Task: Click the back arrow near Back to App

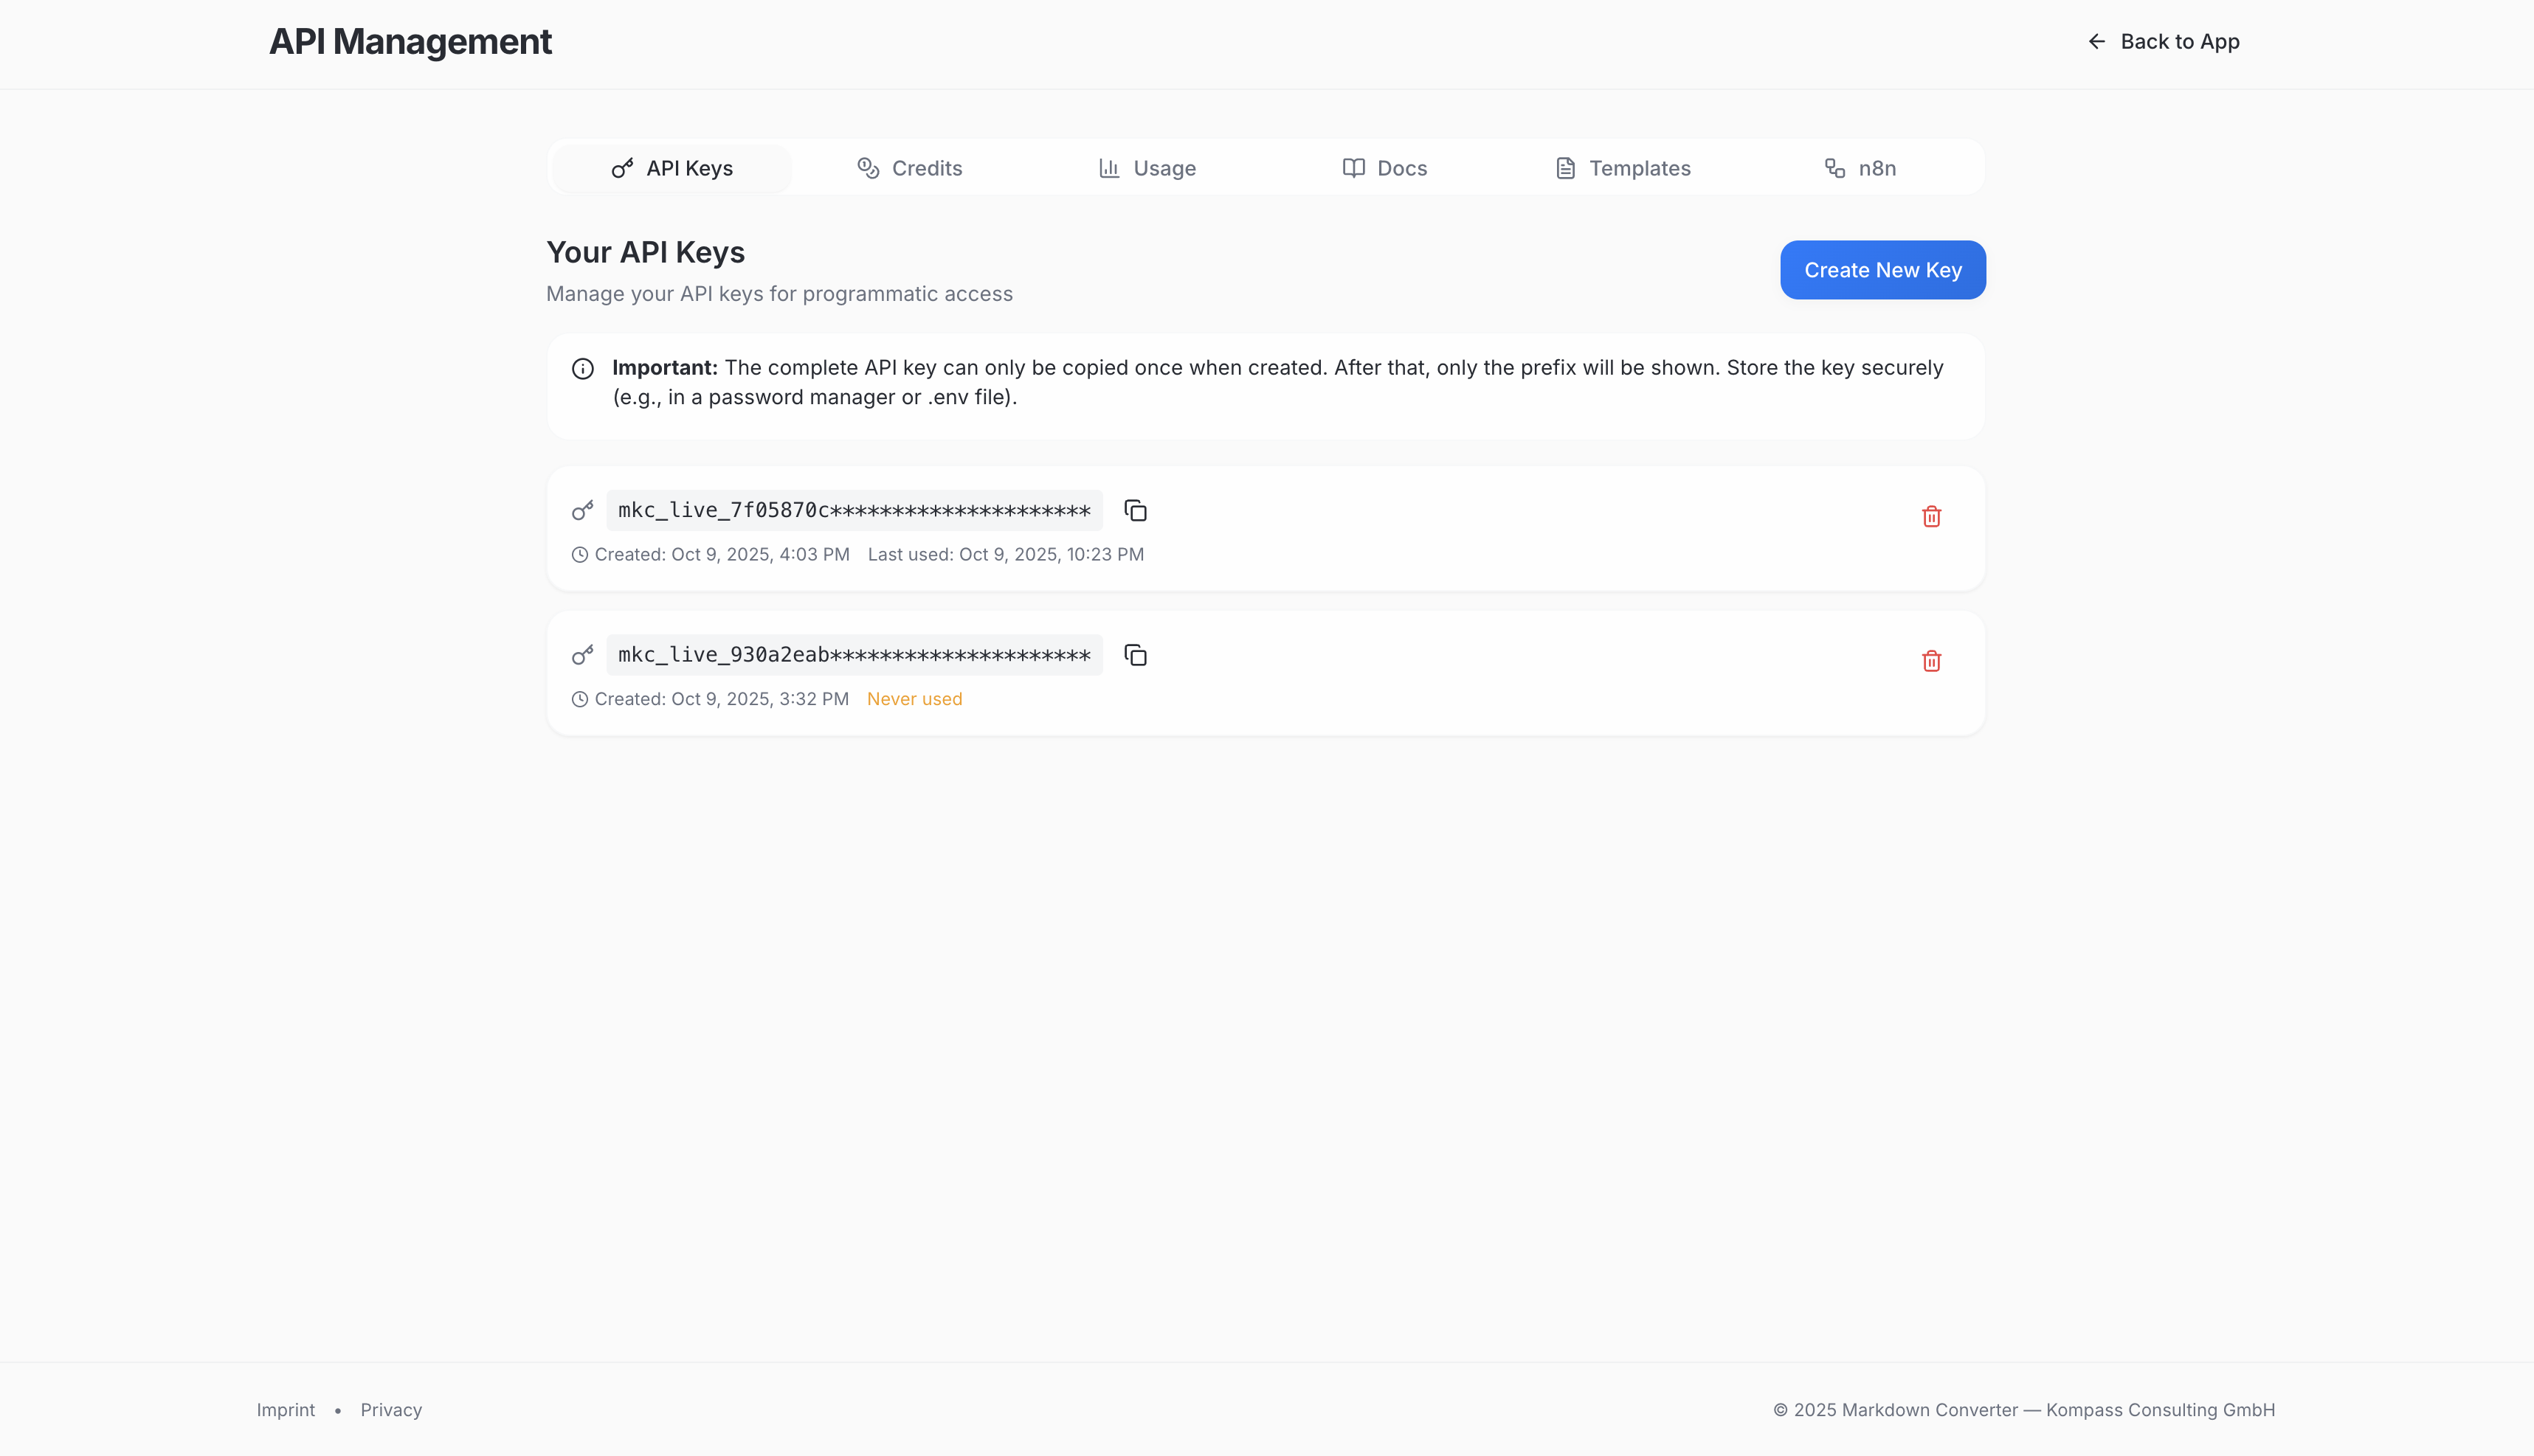Action: [x=2096, y=41]
